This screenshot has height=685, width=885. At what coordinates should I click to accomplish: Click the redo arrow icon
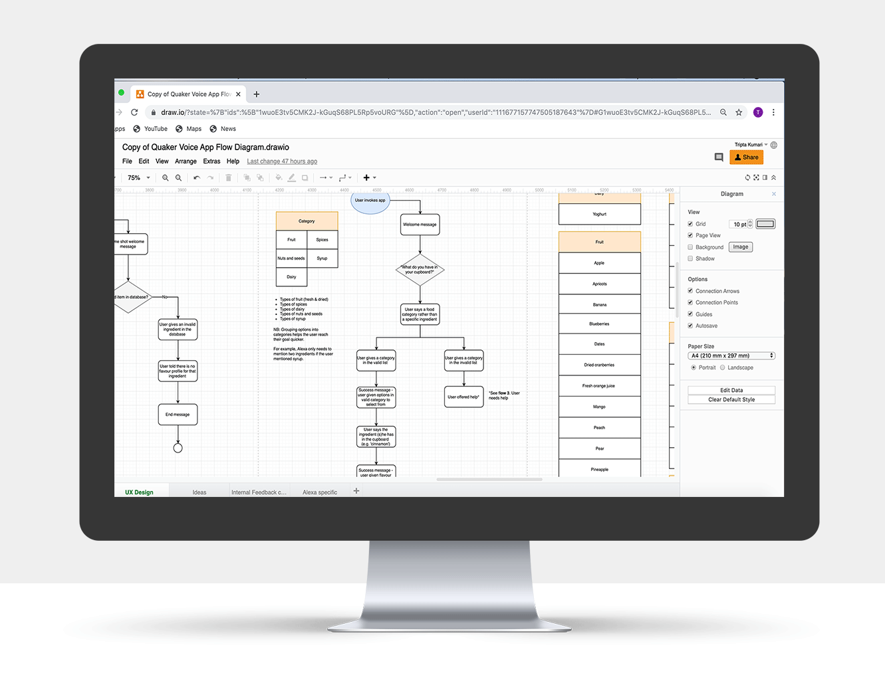211,178
